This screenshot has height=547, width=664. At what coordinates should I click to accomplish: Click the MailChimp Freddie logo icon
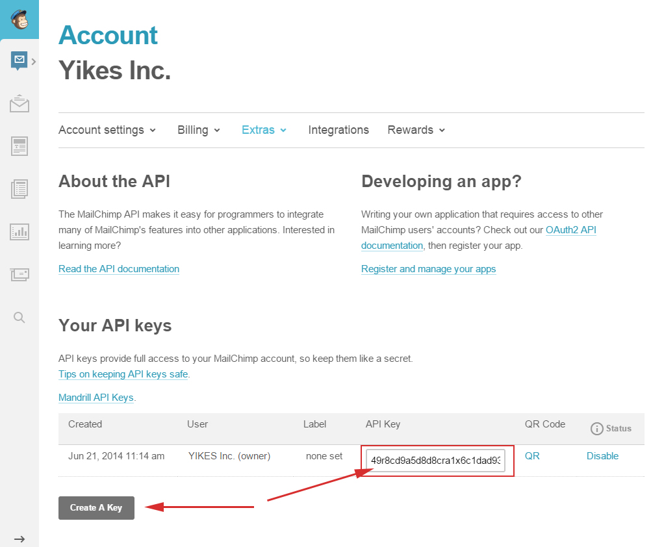coord(19,19)
